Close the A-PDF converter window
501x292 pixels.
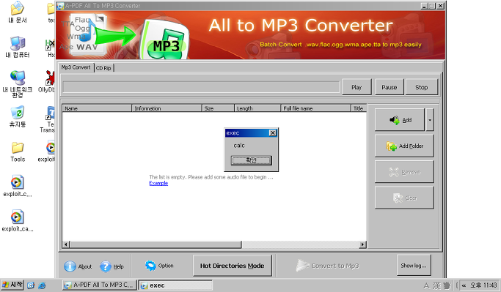click(x=440, y=6)
